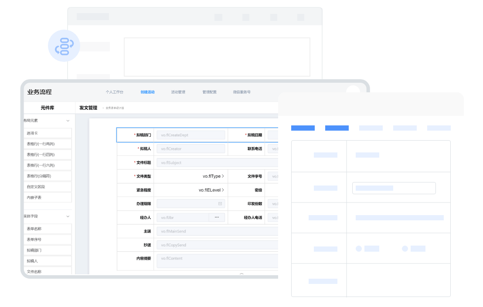The image size is (483, 307).
Task: Go to the 管理配置 tab
Action: [x=209, y=92]
